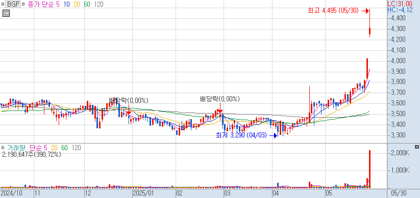Select the magenta 5 in the volume legend

tap(46, 148)
